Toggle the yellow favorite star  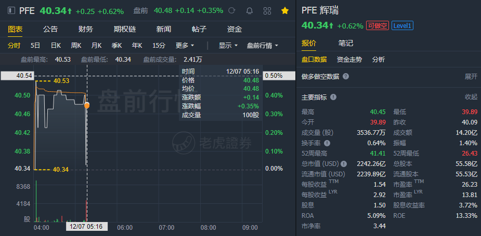(284, 10)
